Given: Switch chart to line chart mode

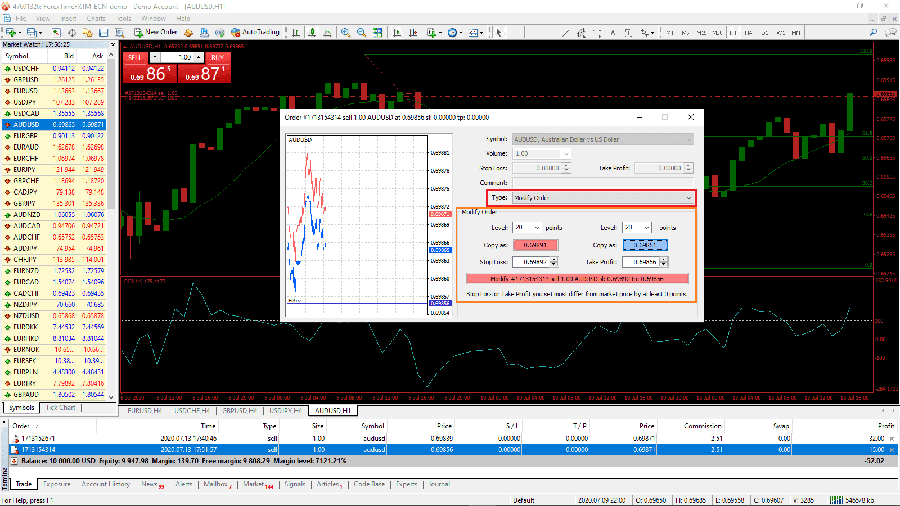Looking at the screenshot, I should [x=328, y=32].
